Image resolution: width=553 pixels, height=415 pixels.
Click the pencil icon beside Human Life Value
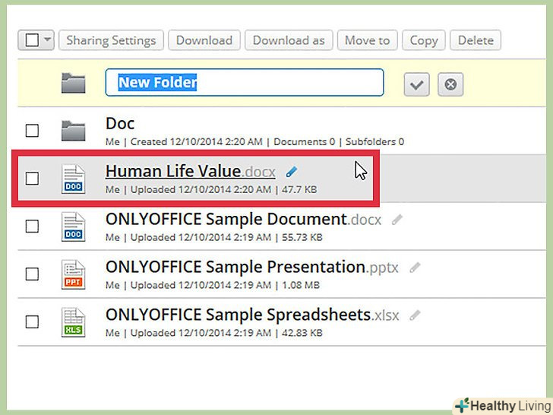pyautogui.click(x=292, y=172)
